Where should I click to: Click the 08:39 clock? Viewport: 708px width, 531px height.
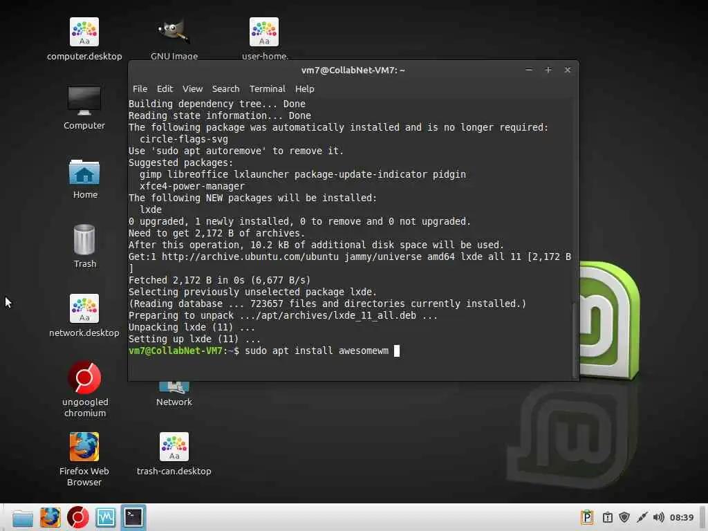(681, 517)
